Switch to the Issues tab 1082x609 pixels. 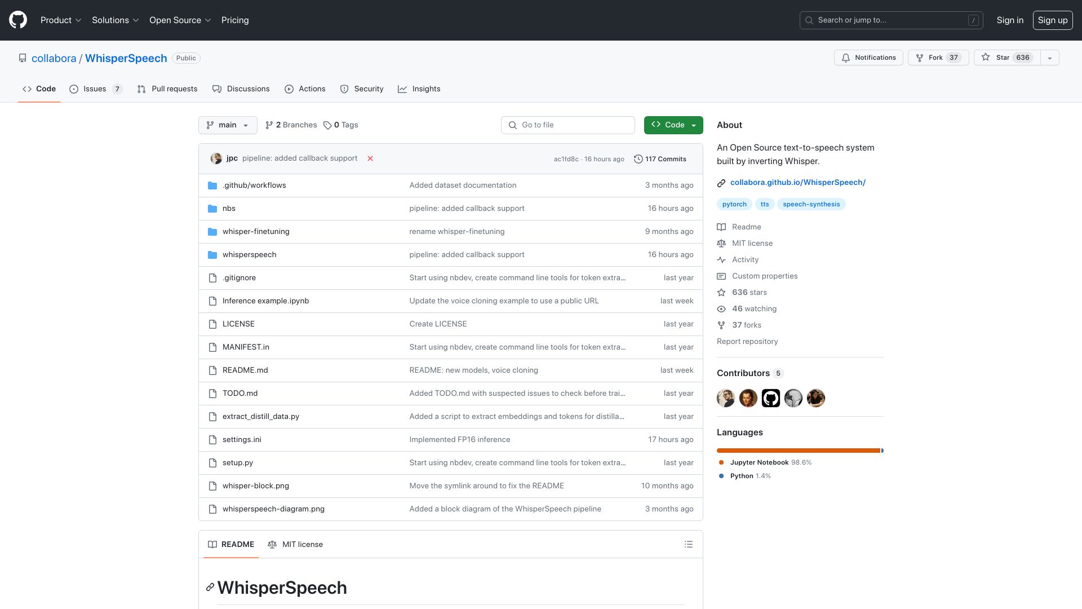[96, 89]
